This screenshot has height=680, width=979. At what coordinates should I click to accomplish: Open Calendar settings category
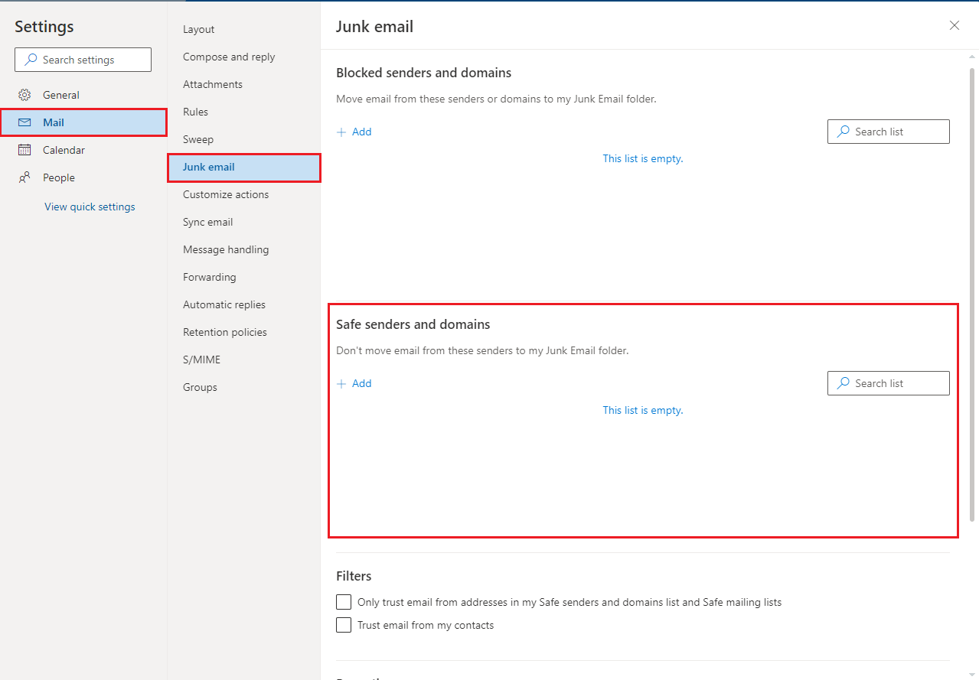point(83,150)
